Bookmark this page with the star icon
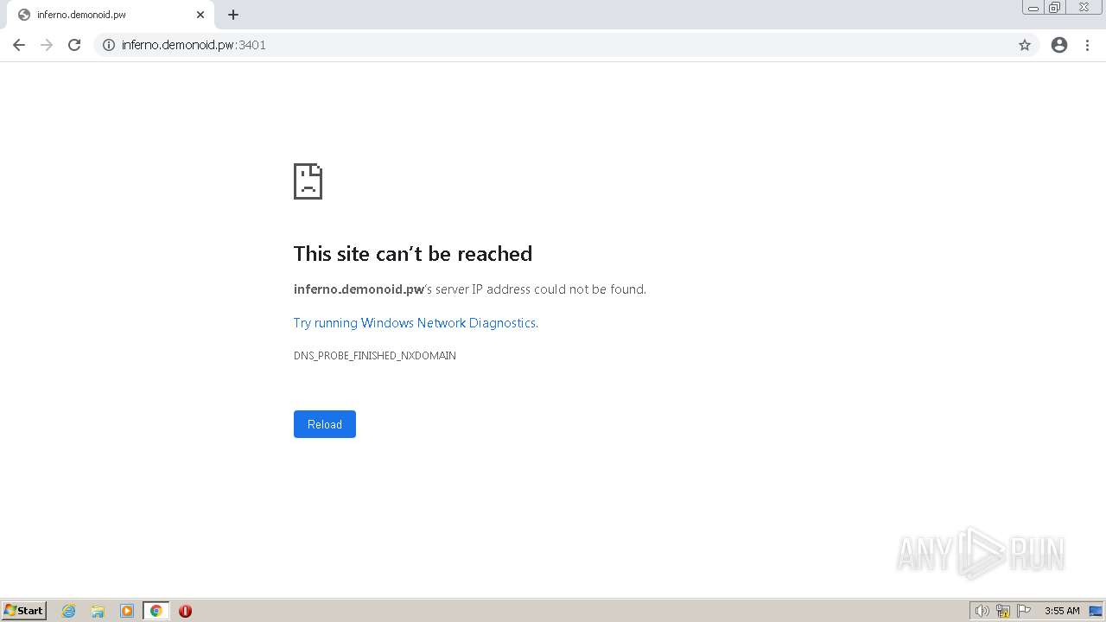The width and height of the screenshot is (1106, 622). pos(1025,45)
